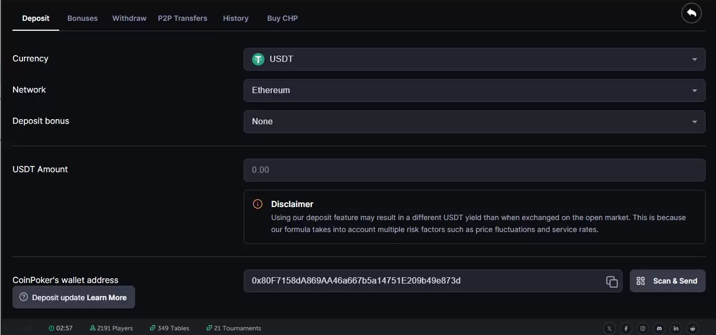
Task: Open the Network Ethereum dropdown
Action: coord(474,91)
